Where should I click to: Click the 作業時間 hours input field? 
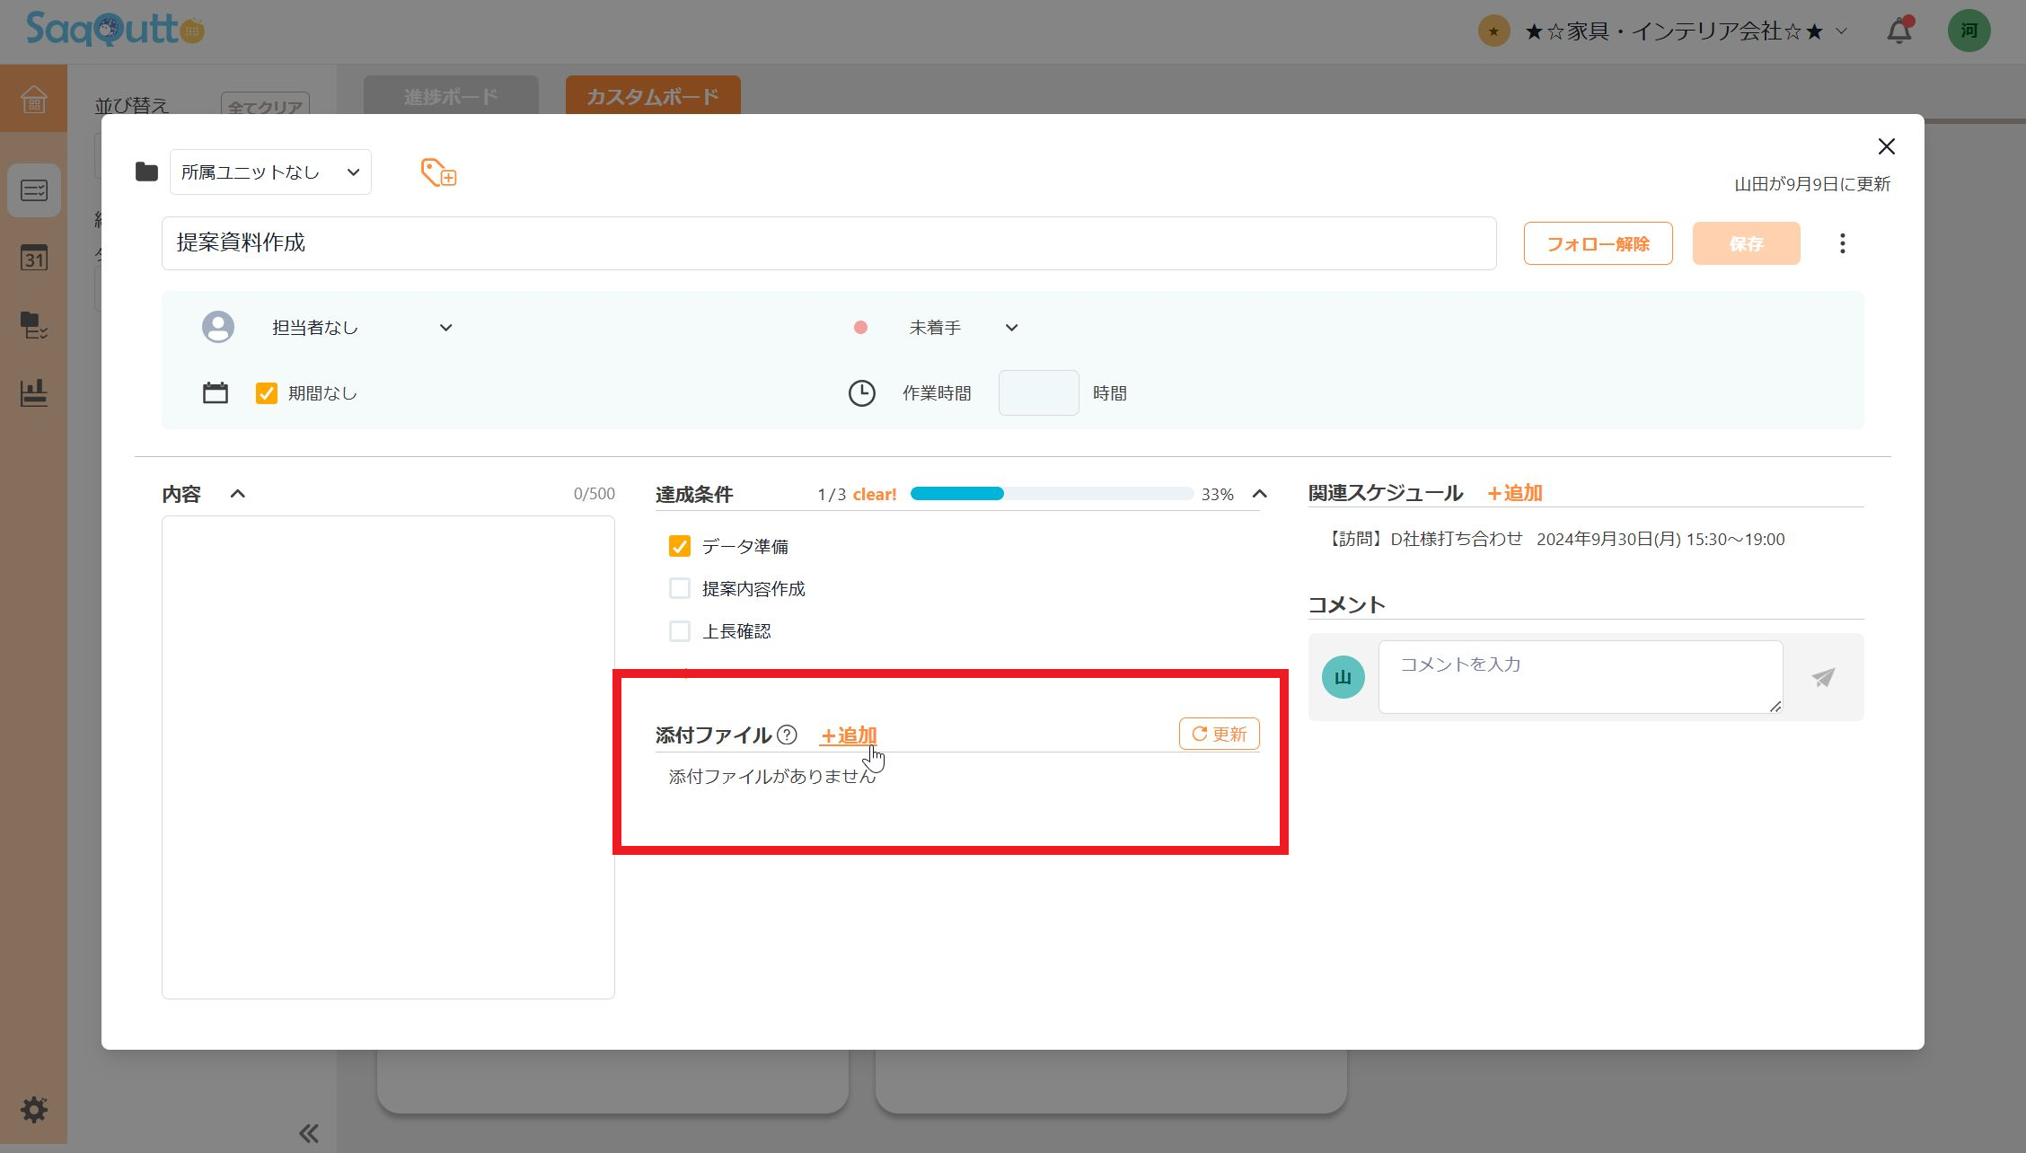(1038, 393)
